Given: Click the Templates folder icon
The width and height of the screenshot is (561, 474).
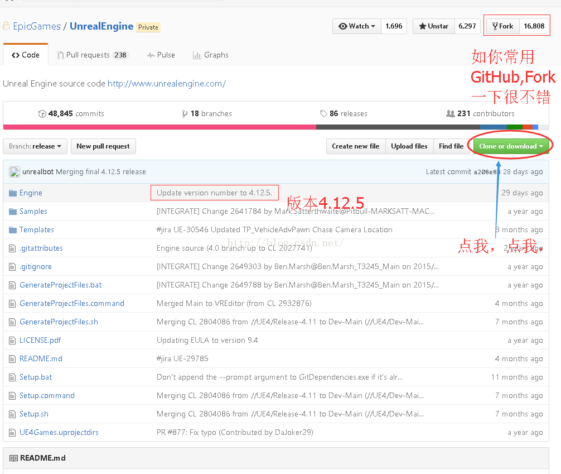Looking at the screenshot, I should (12, 229).
